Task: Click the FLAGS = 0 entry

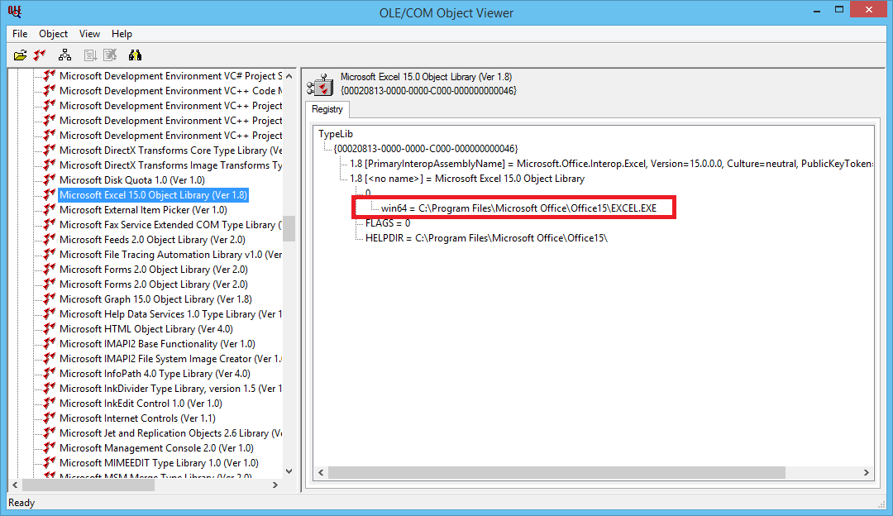Action: [388, 222]
